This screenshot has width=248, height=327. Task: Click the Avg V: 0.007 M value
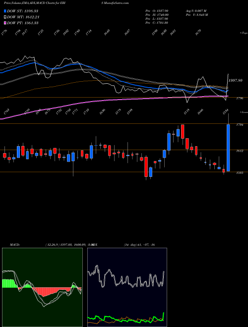[x=196, y=10]
